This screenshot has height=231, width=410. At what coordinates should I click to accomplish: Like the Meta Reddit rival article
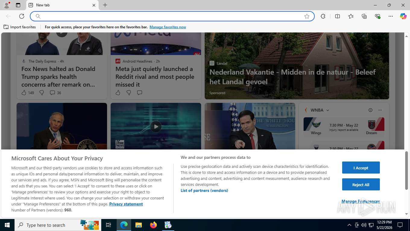click(118, 93)
